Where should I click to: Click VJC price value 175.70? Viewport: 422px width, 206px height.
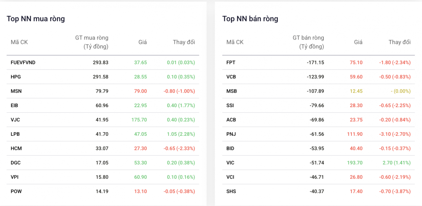point(139,120)
